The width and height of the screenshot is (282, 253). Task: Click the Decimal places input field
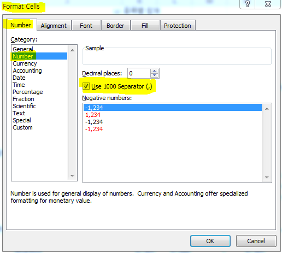point(139,73)
